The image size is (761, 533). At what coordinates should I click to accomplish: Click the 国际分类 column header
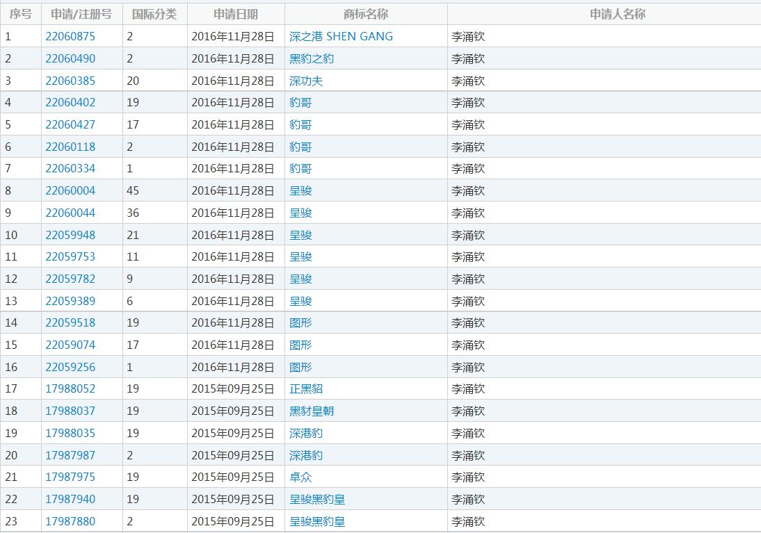(x=154, y=14)
